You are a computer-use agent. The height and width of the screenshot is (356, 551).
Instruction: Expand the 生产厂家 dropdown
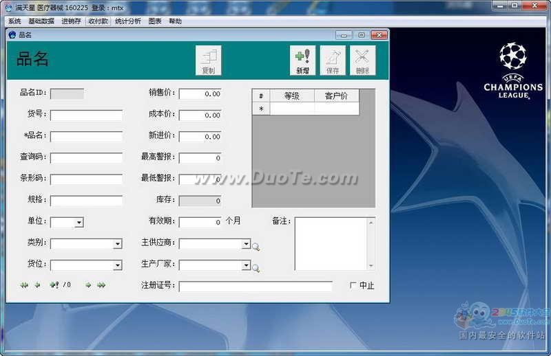tap(247, 265)
